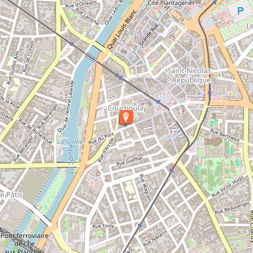Click the Courboulay neighborhood label
253x253 pixels.
coord(127,108)
